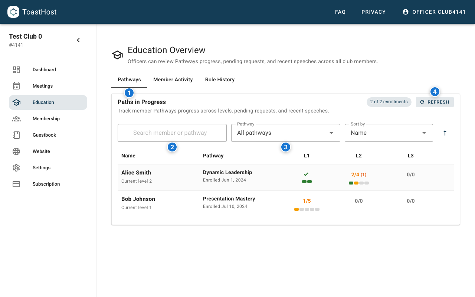This screenshot has width=475, height=297.
Task: Expand the Pathway filter arrow
Action: (331, 133)
